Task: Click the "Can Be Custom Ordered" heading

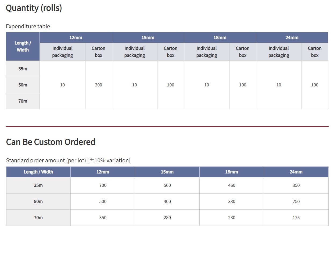Action: point(51,142)
